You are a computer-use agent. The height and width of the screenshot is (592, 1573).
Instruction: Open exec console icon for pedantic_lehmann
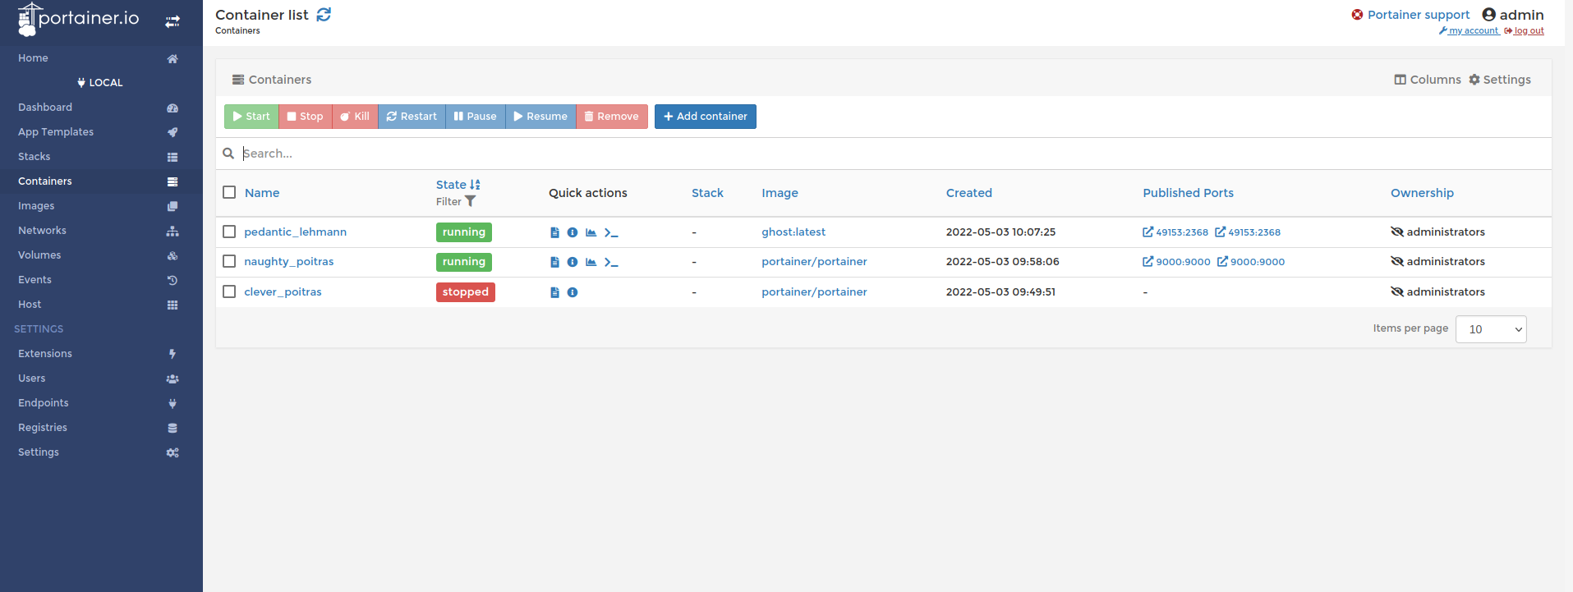611,232
